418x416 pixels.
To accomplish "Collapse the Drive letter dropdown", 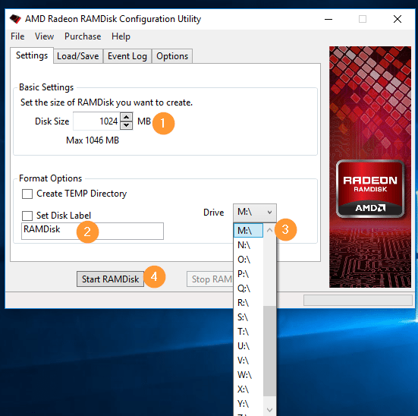I will 255,213.
